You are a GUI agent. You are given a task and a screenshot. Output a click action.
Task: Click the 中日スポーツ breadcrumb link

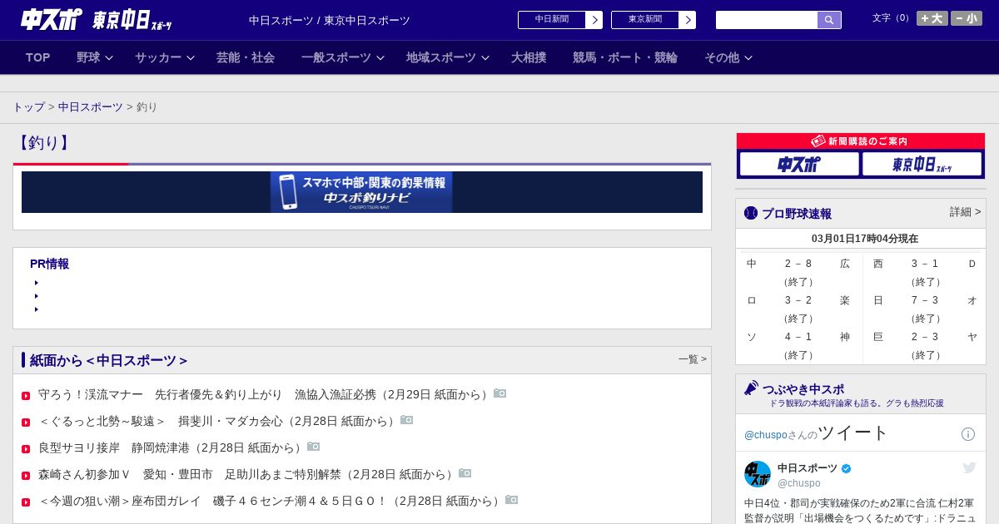tap(91, 107)
